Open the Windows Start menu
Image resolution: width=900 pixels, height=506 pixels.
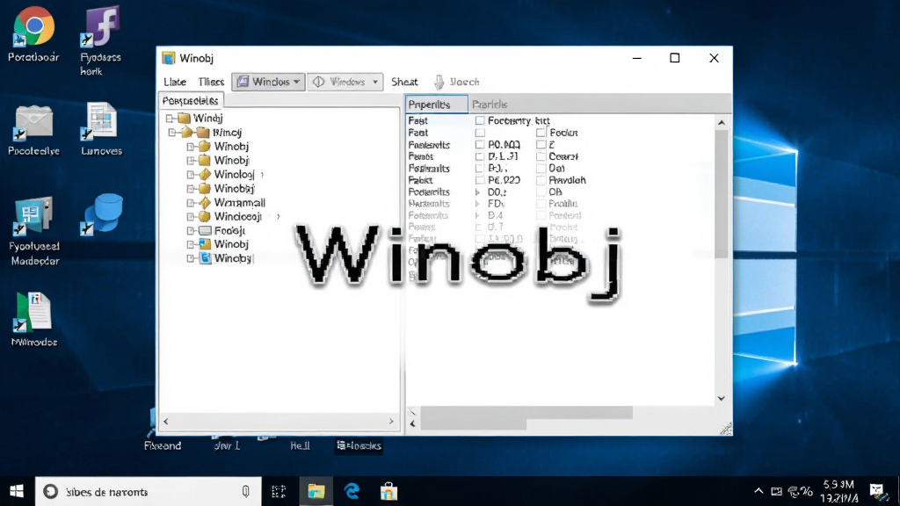coord(17,491)
